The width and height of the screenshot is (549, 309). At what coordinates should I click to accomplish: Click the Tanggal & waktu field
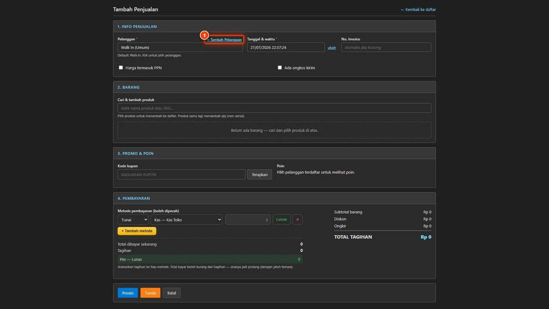click(286, 47)
